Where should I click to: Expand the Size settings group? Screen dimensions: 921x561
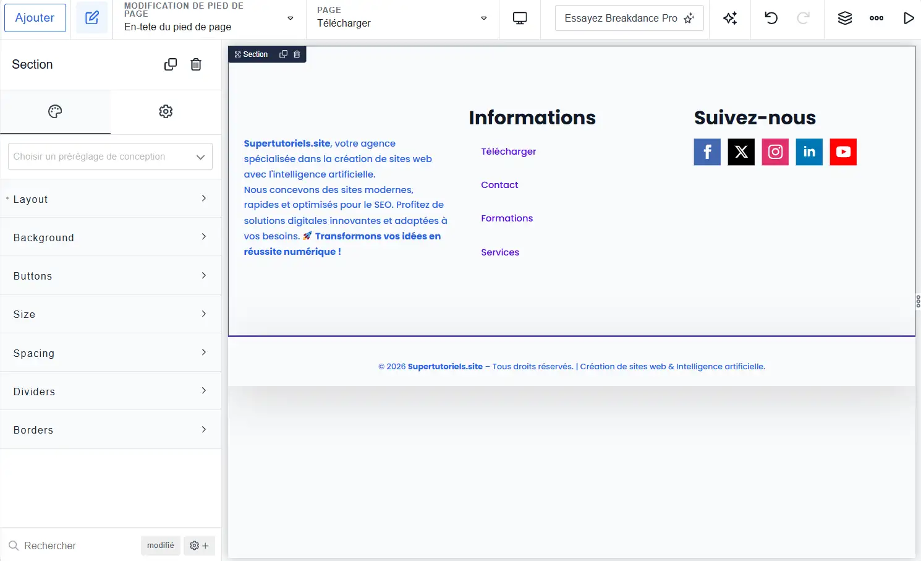coord(111,314)
